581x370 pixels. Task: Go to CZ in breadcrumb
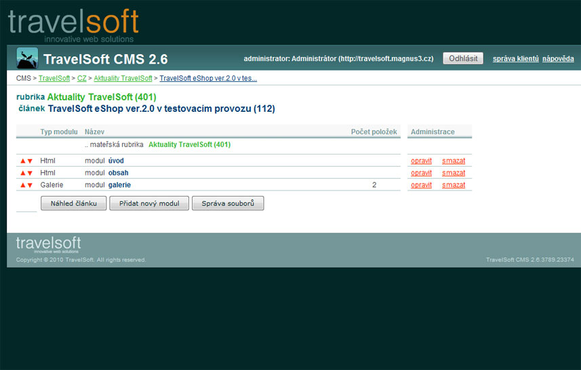coord(81,78)
